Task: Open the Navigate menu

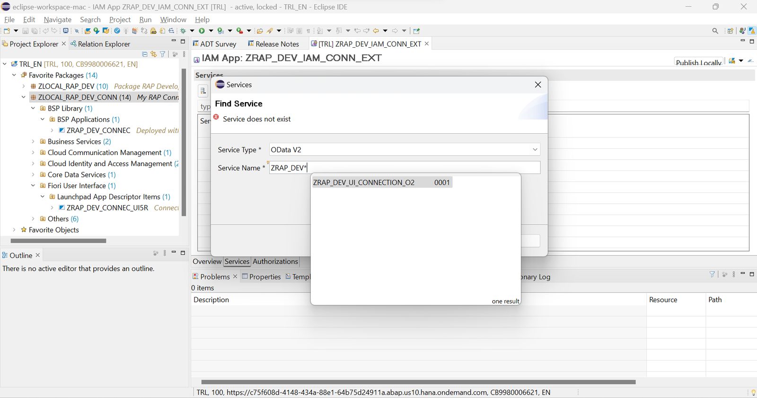Action: coord(58,19)
